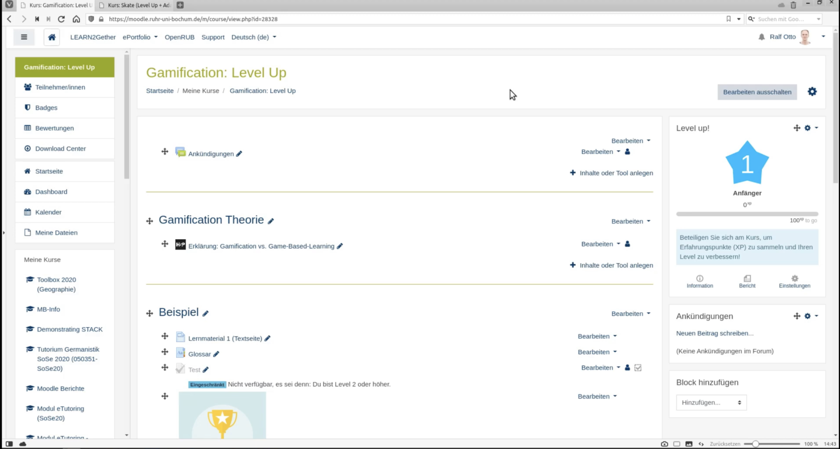Image resolution: width=840 pixels, height=449 pixels.
Task: Click the Level up! XP progress bar
Action: coord(747,214)
